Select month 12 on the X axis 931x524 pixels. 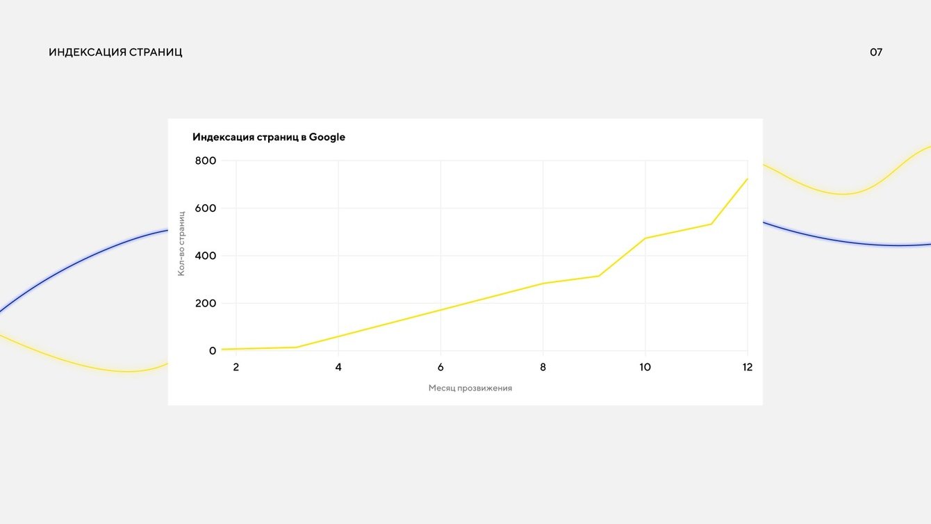pyautogui.click(x=747, y=367)
